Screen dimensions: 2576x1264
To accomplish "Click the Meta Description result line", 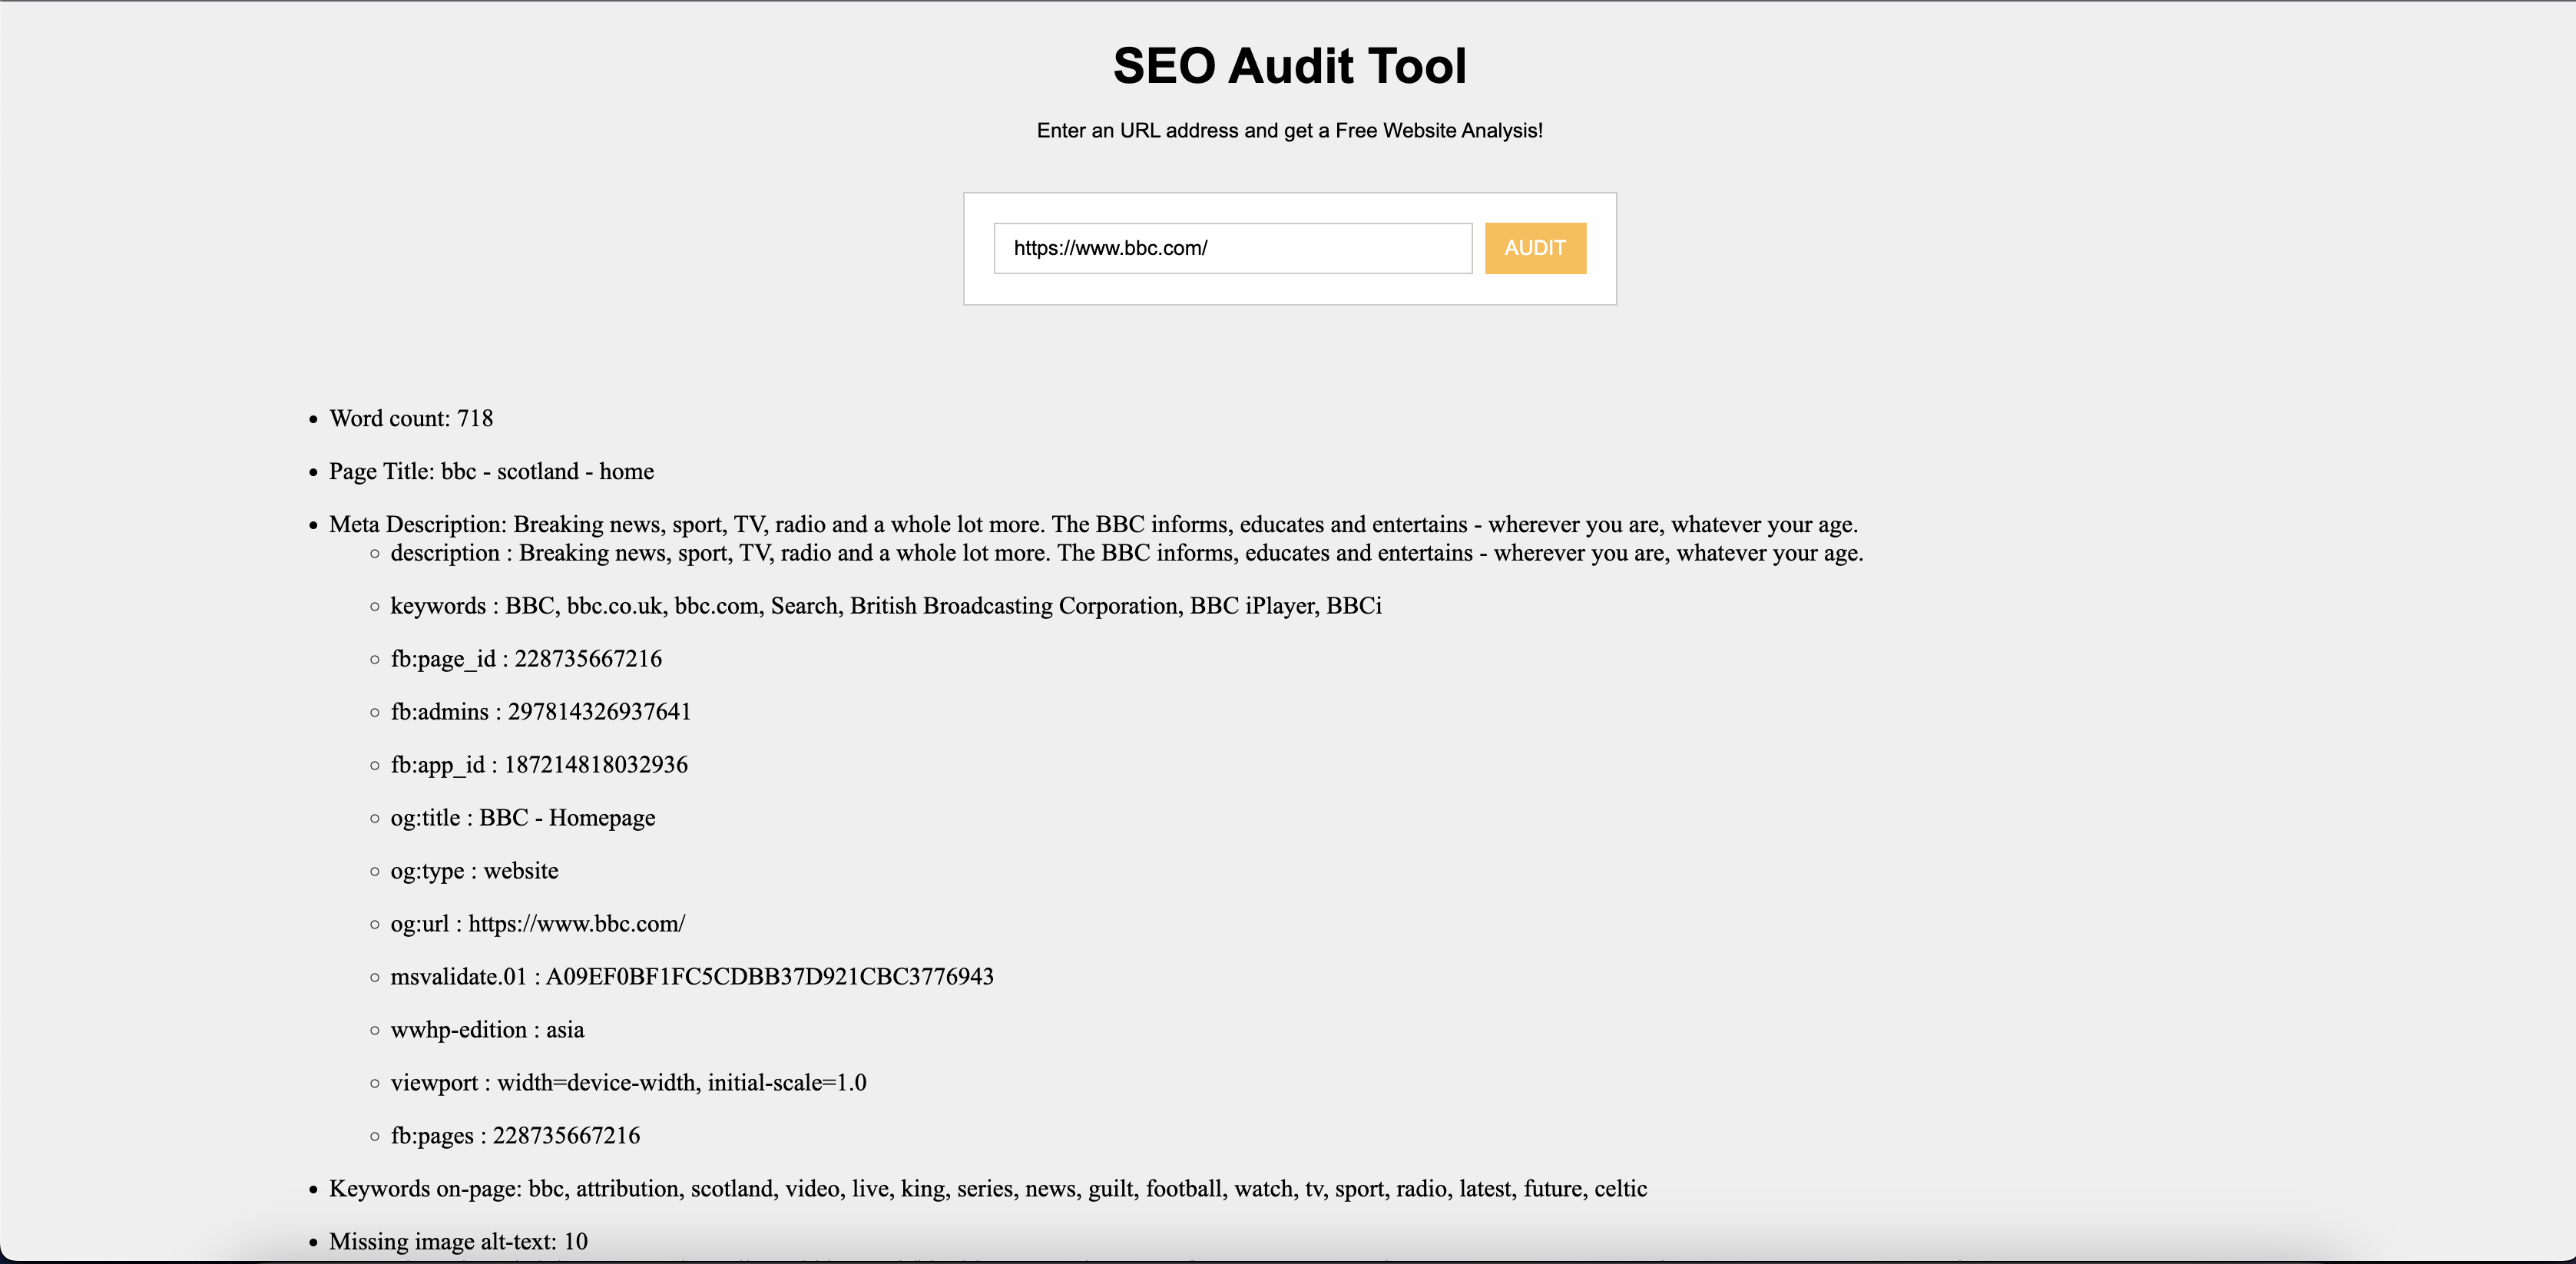I will (1092, 525).
